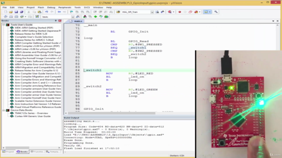Open the debug session dropdown arrow

click(173, 12)
